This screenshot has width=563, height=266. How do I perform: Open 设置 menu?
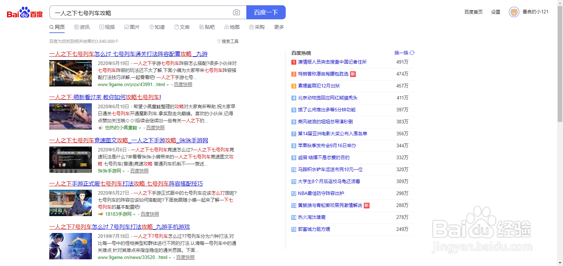click(496, 12)
